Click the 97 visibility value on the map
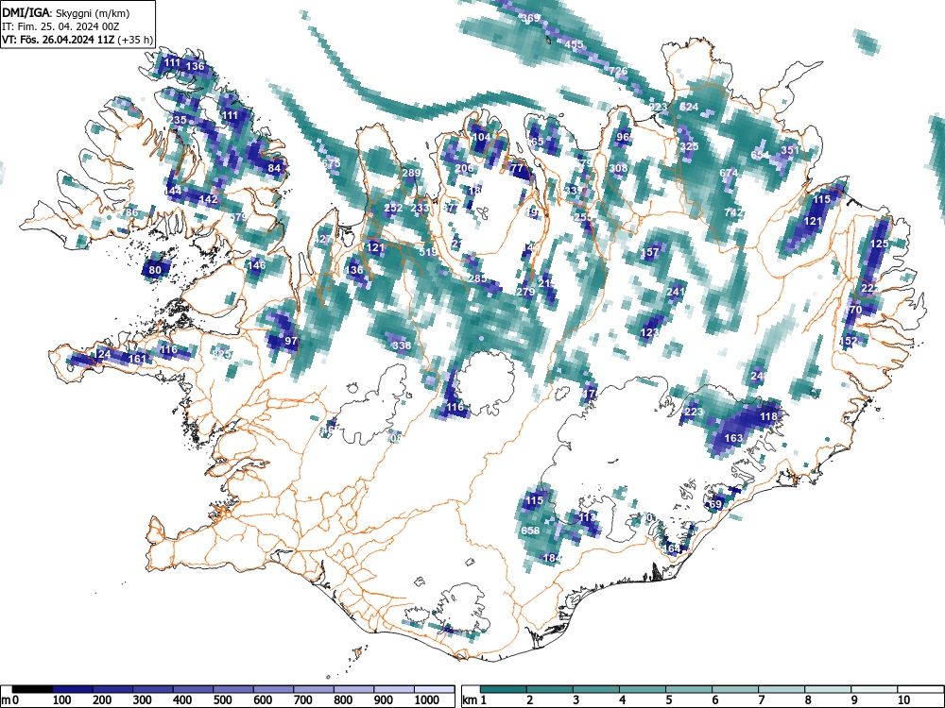The height and width of the screenshot is (708, 945). click(x=292, y=341)
